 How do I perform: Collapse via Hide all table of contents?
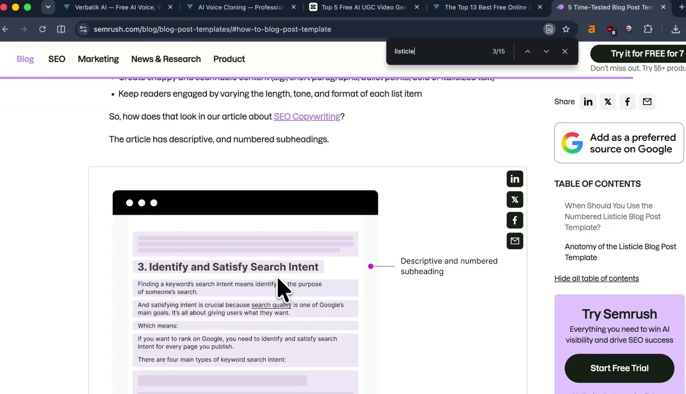pyautogui.click(x=596, y=279)
